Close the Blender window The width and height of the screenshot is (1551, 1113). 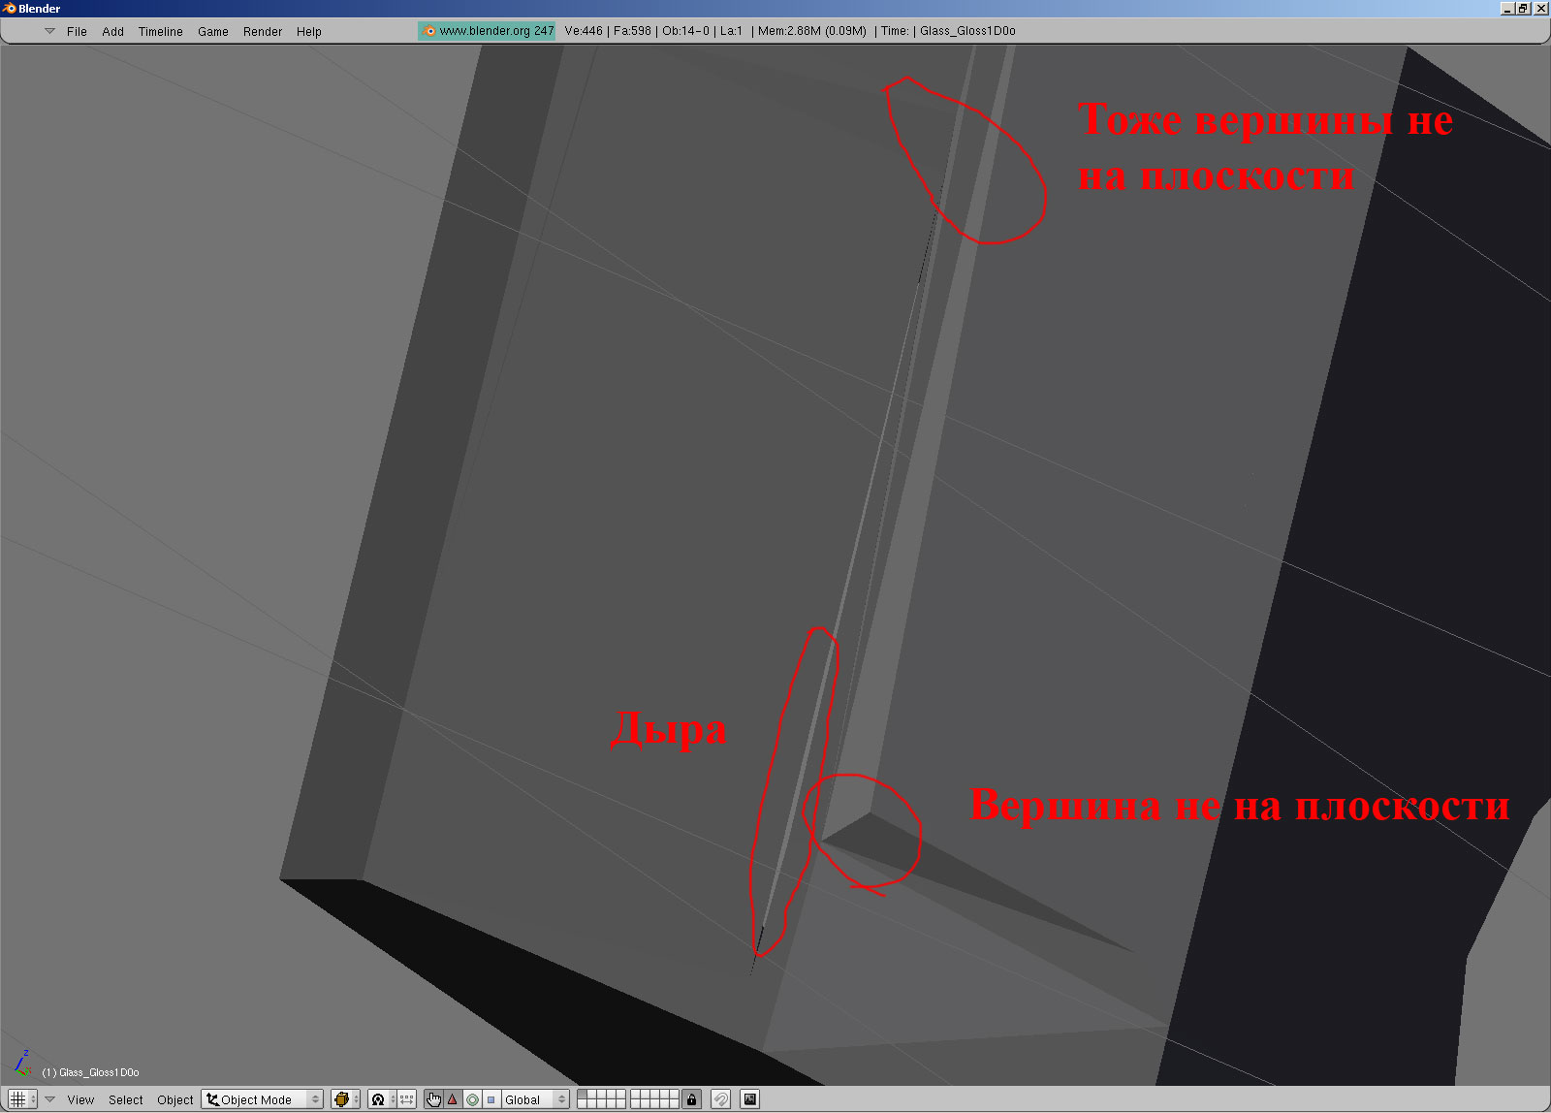(x=1540, y=9)
